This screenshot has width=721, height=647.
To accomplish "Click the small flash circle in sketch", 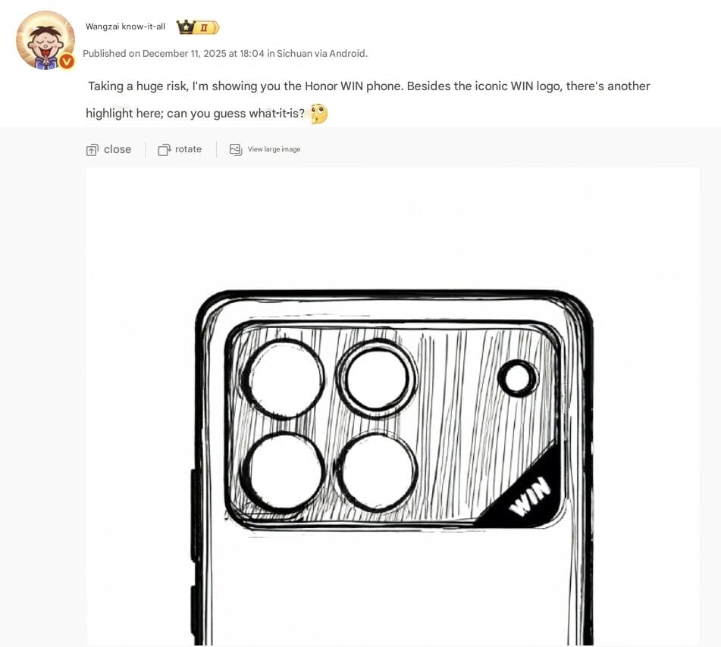I will tap(519, 378).
